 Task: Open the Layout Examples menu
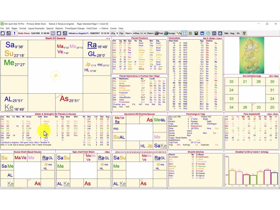(x=36, y=29)
